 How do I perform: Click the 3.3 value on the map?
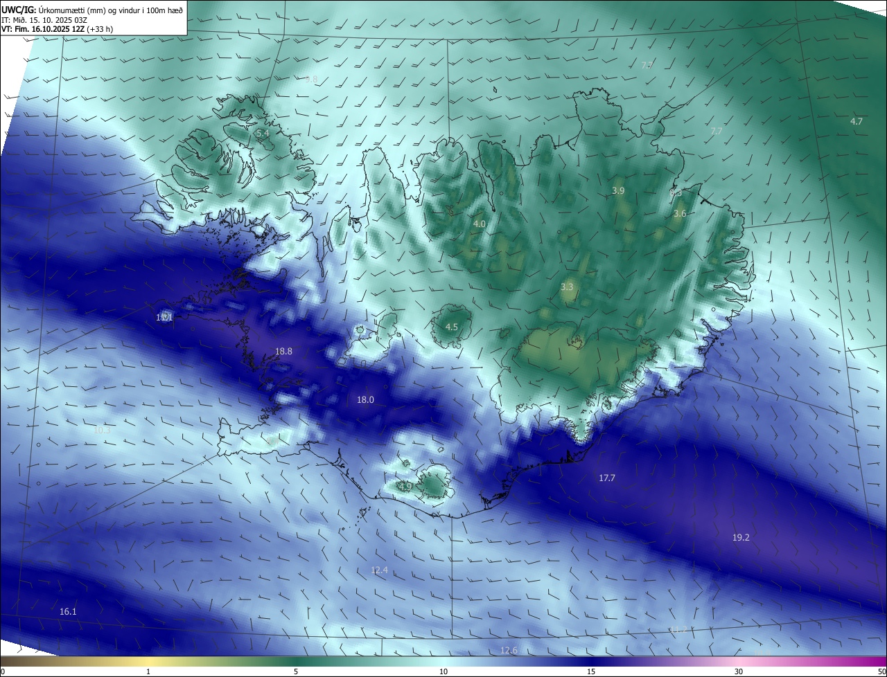click(x=567, y=287)
